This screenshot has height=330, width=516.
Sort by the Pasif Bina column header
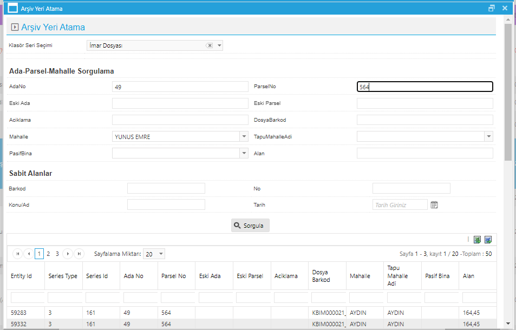437,276
